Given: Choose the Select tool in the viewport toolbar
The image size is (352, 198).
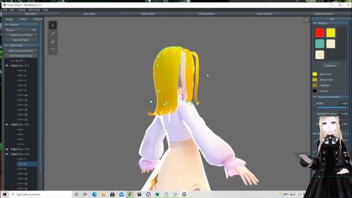Looking at the screenshot, I should coord(53,25).
